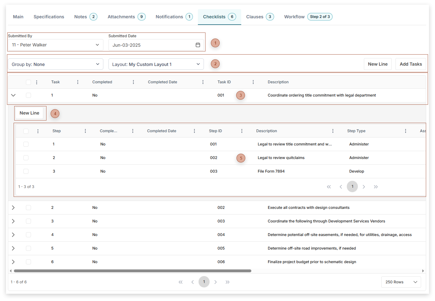Toggle the select-all checkbox in the task header
The width and height of the screenshot is (435, 301).
pyautogui.click(x=28, y=82)
